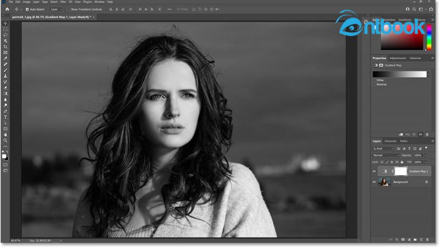Open the Image menu

coord(26,2)
